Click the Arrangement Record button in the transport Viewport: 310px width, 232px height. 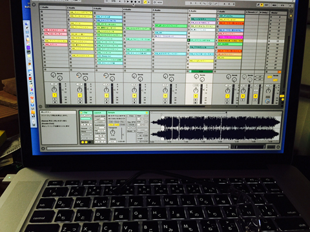136,2
